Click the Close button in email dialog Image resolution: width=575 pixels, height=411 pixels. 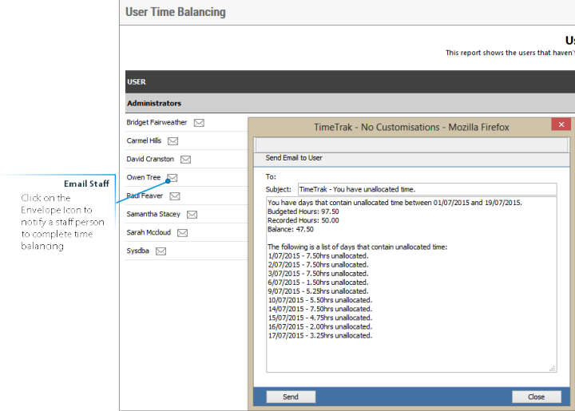point(537,397)
